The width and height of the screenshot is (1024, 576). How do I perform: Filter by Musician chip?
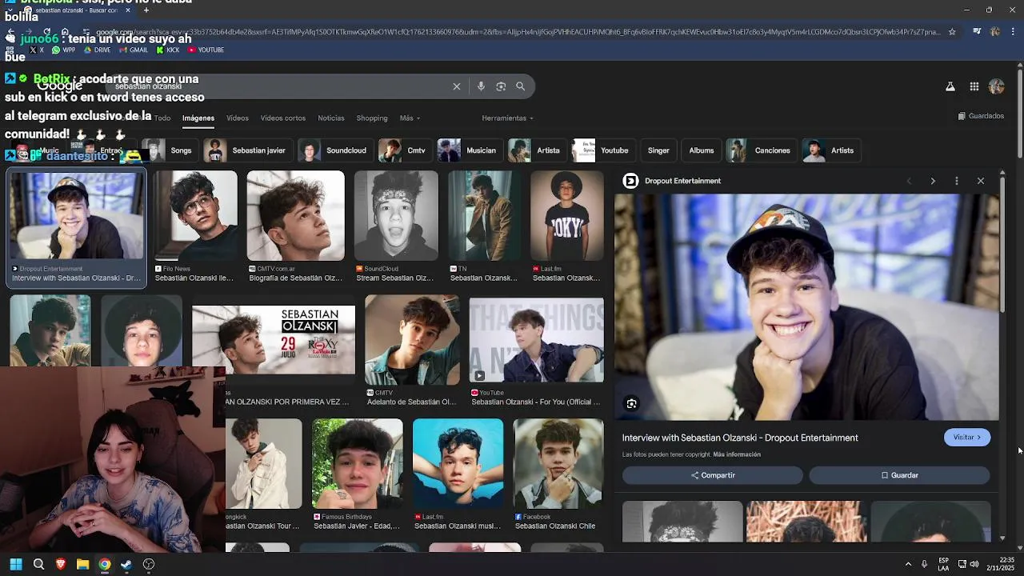point(470,150)
